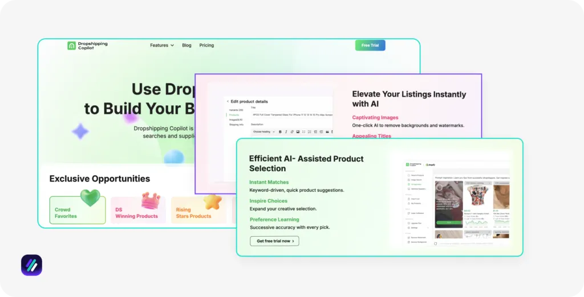The width and height of the screenshot is (584, 297).
Task: Click the Captivating Images heading
Action: 375,117
